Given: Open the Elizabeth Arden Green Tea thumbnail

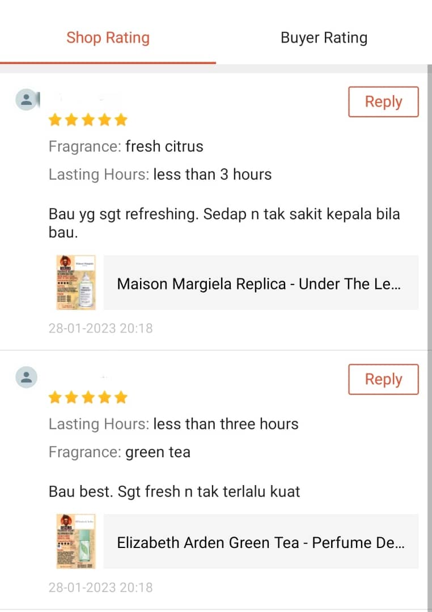Looking at the screenshot, I should (x=76, y=542).
